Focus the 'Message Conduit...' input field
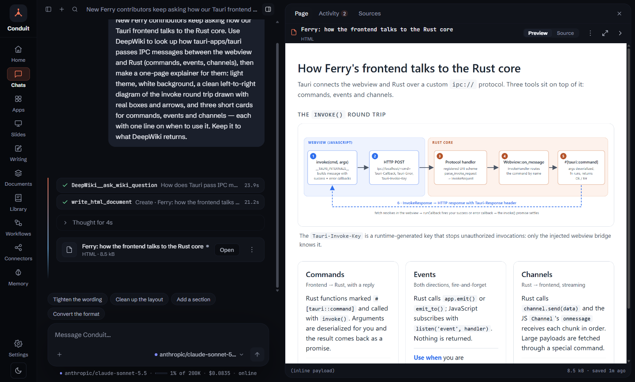The image size is (635, 382). (158, 335)
